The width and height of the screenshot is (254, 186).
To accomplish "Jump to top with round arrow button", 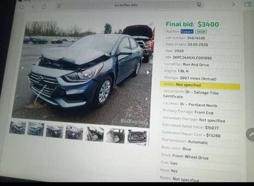I will (x=250, y=135).
